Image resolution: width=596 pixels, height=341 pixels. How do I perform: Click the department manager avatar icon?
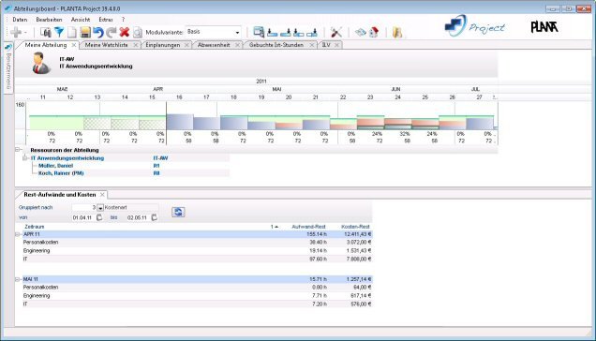click(x=41, y=63)
